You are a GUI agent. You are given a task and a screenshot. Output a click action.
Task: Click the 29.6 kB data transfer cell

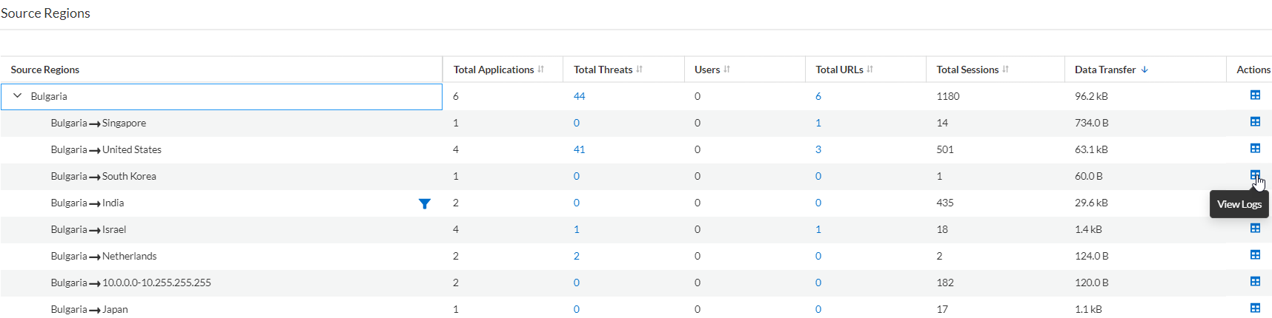(1091, 203)
